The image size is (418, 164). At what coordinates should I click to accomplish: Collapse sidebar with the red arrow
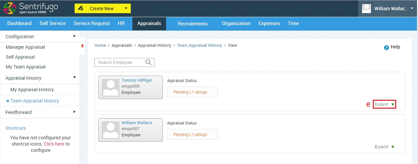[x=82, y=46]
